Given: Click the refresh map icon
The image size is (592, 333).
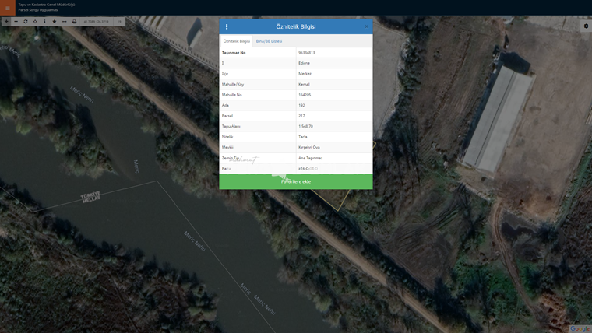Looking at the screenshot, I should (26, 22).
